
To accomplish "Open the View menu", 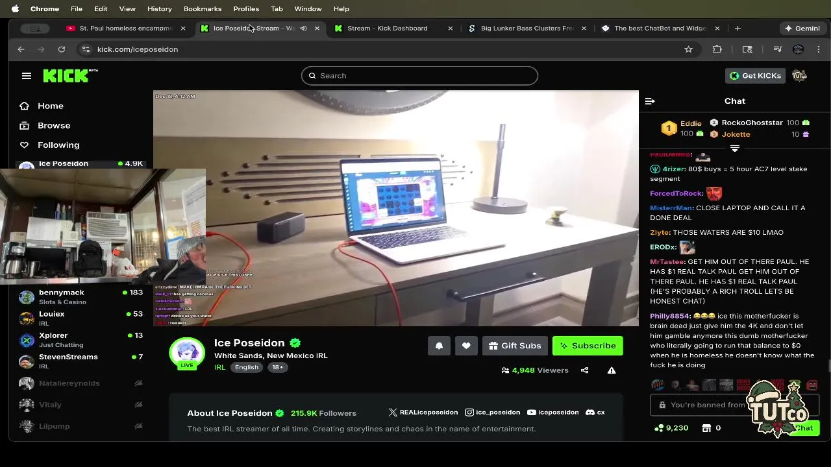I will point(127,9).
